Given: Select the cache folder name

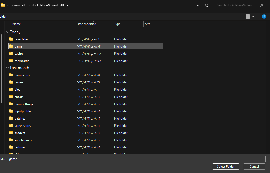Looking at the screenshot, I should click(19, 54).
